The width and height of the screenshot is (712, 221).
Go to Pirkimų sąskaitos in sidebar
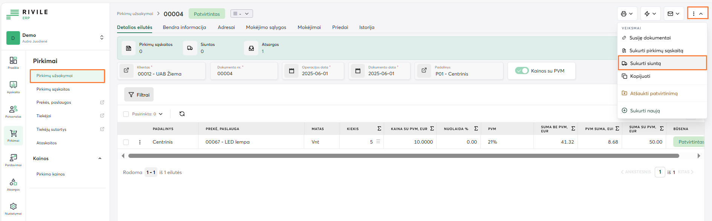(53, 89)
